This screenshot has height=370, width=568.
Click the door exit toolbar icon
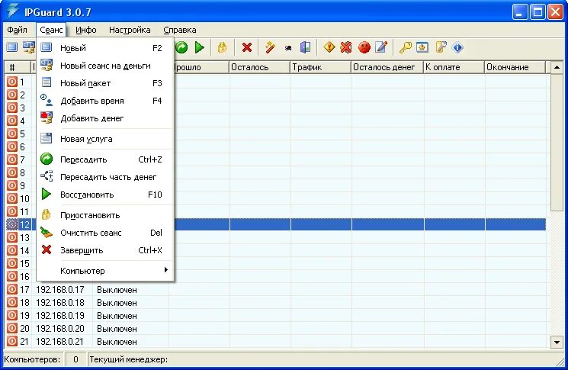click(305, 47)
